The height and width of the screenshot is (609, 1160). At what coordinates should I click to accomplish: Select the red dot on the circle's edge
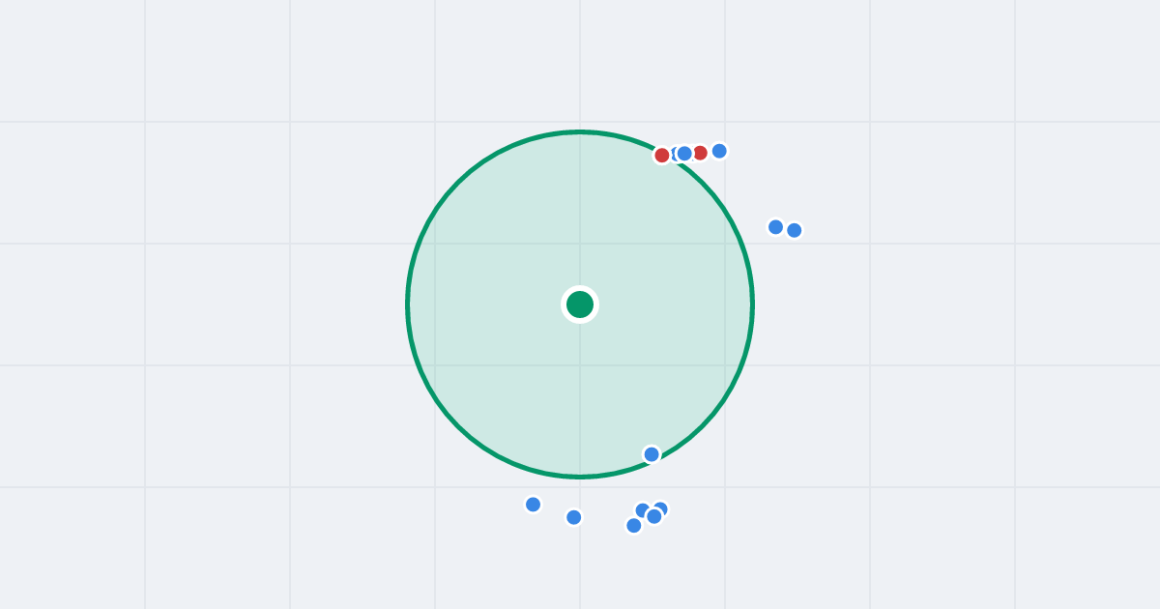[662, 155]
